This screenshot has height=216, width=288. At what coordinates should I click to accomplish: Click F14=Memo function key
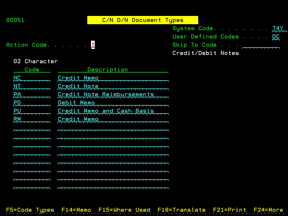[x=76, y=210]
